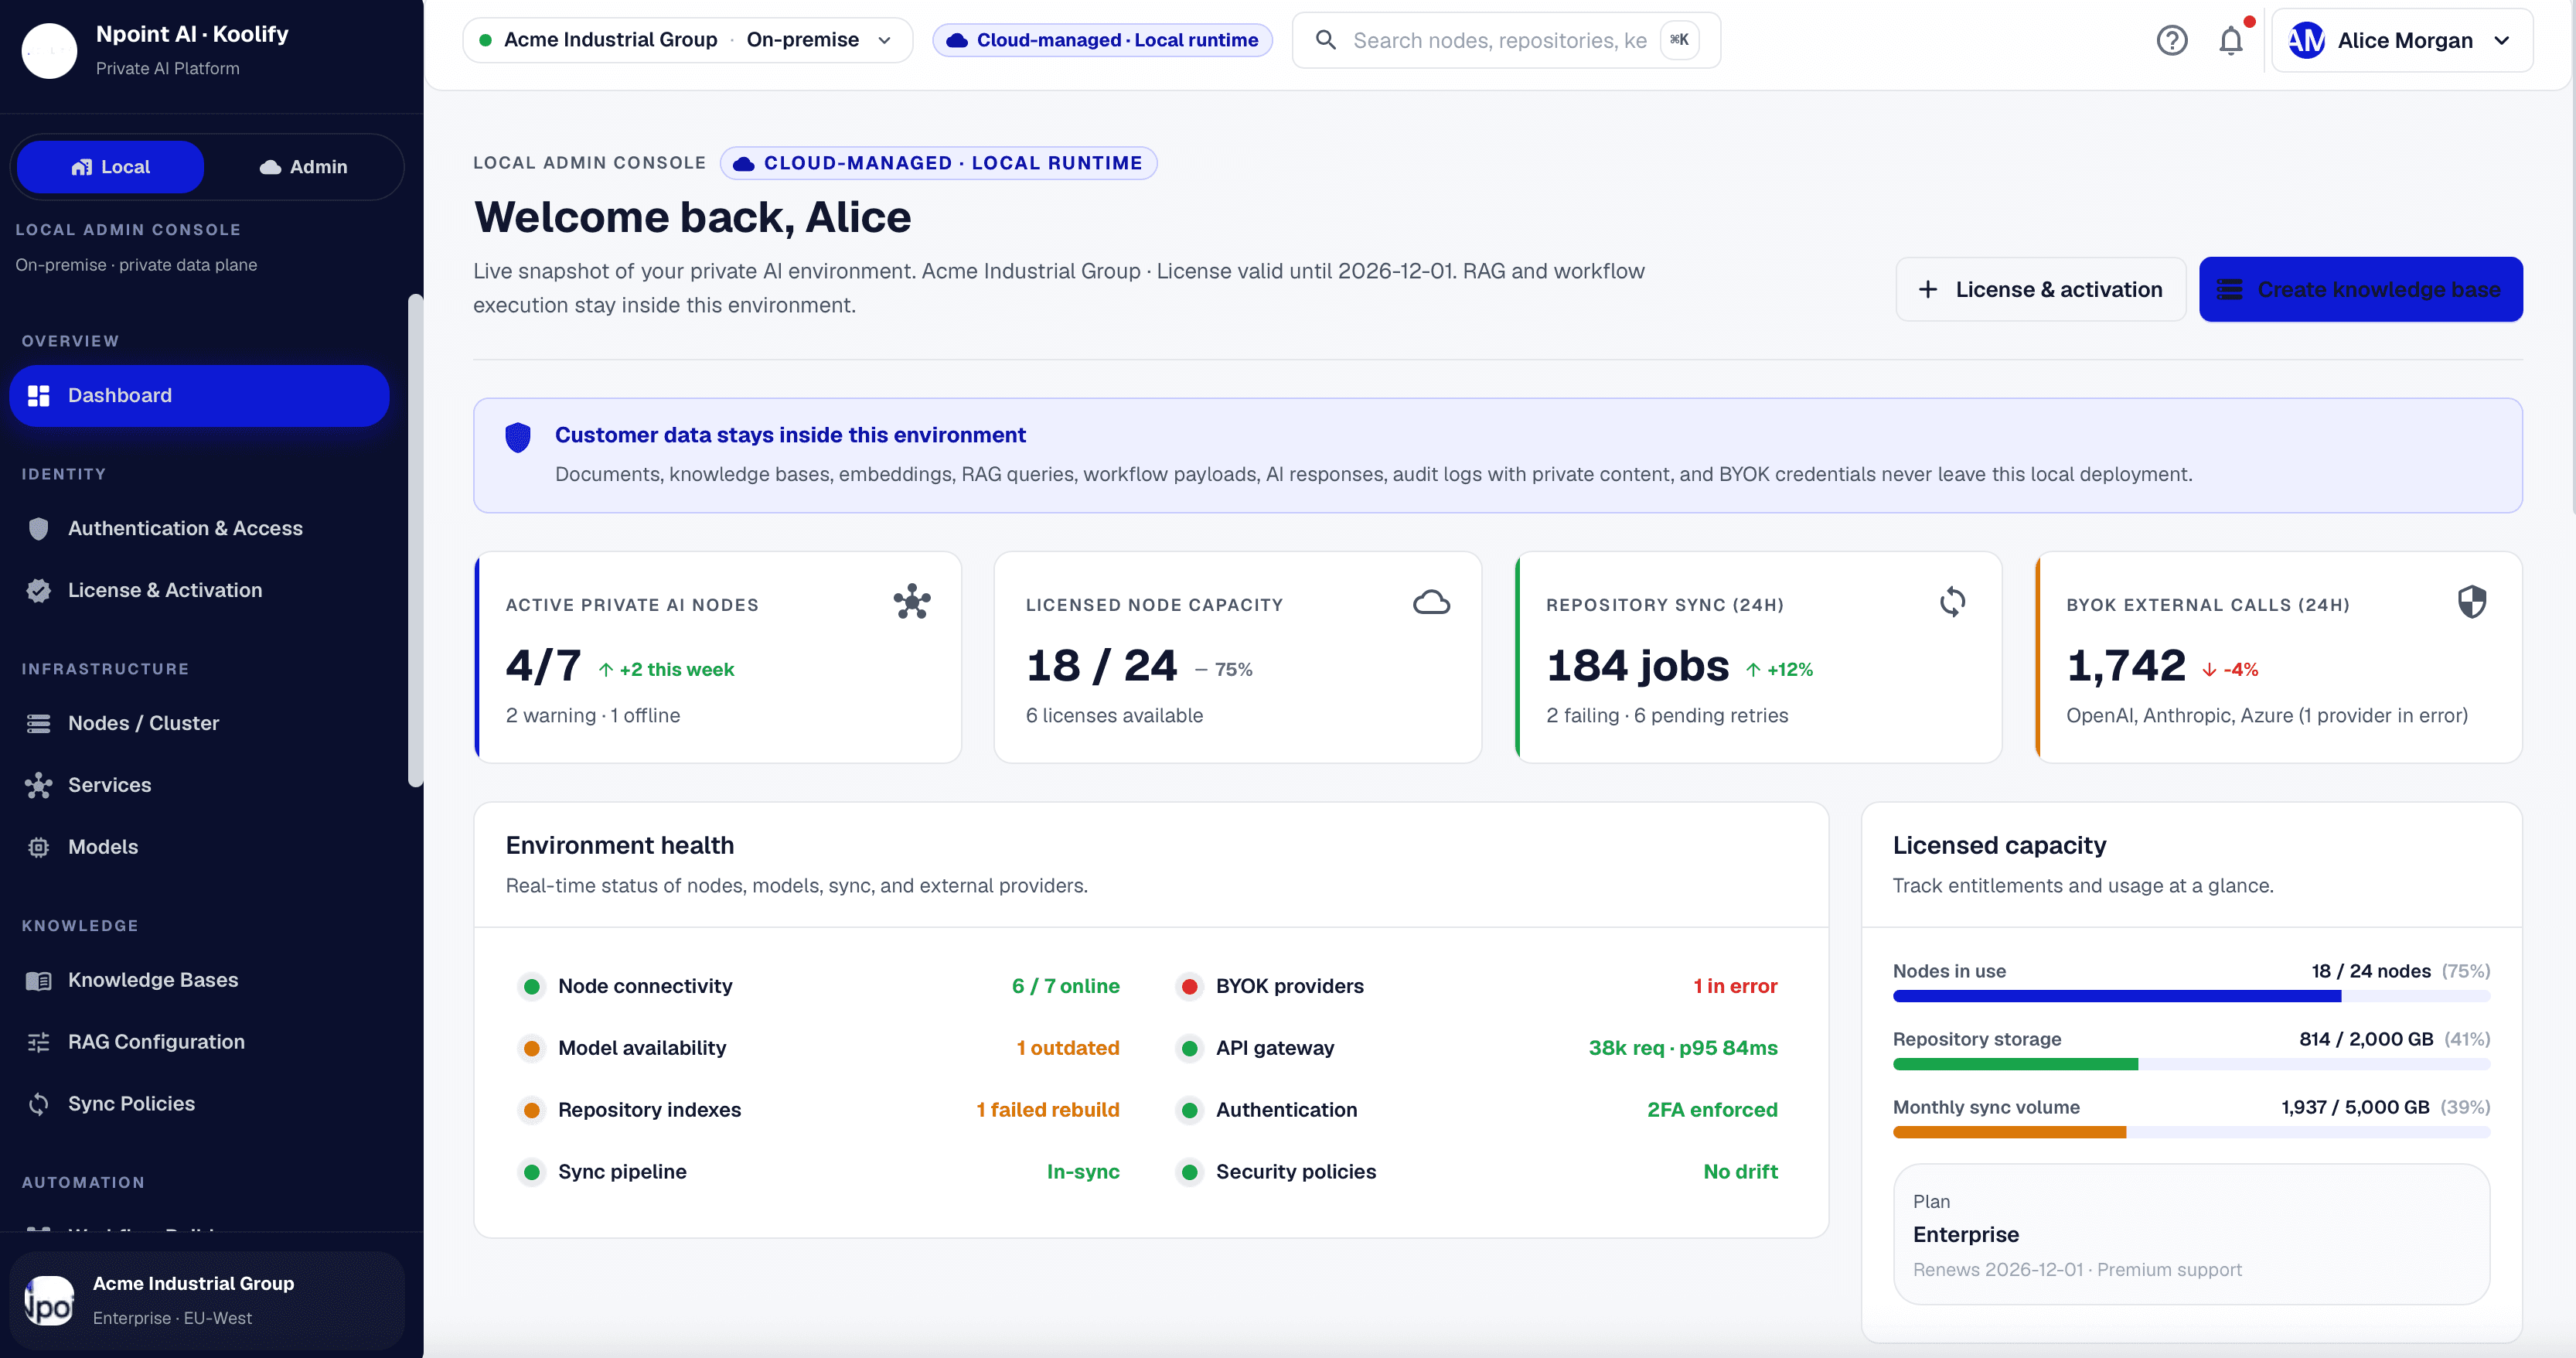2576x1358 pixels.
Task: Click the shield icon in the data privacy banner
Action: [x=517, y=437]
